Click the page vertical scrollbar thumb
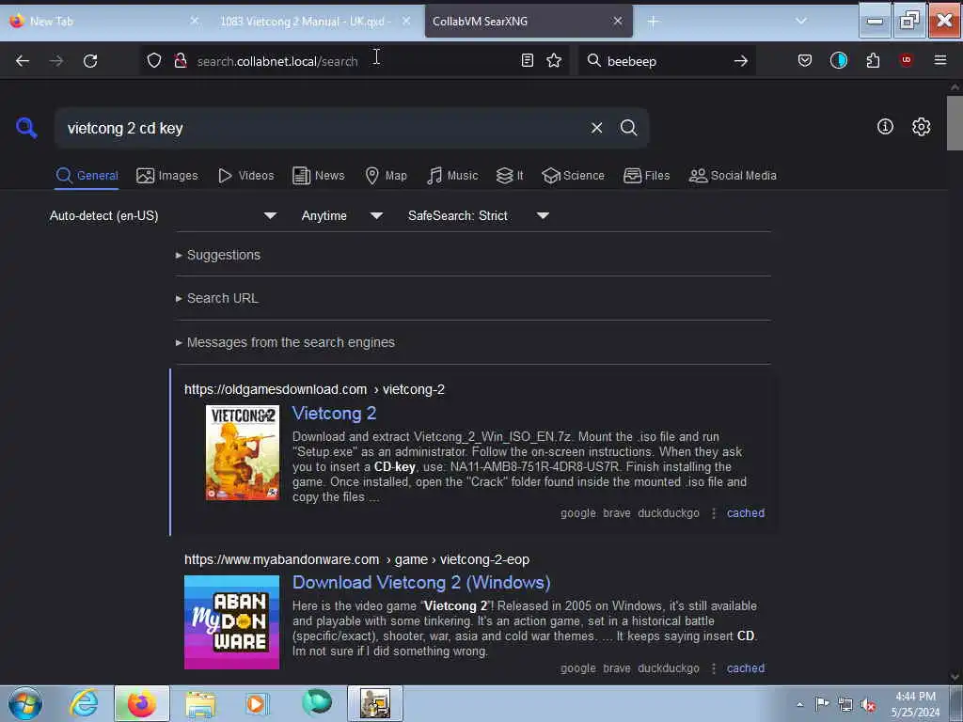Screen dimensions: 963x722 [955, 123]
